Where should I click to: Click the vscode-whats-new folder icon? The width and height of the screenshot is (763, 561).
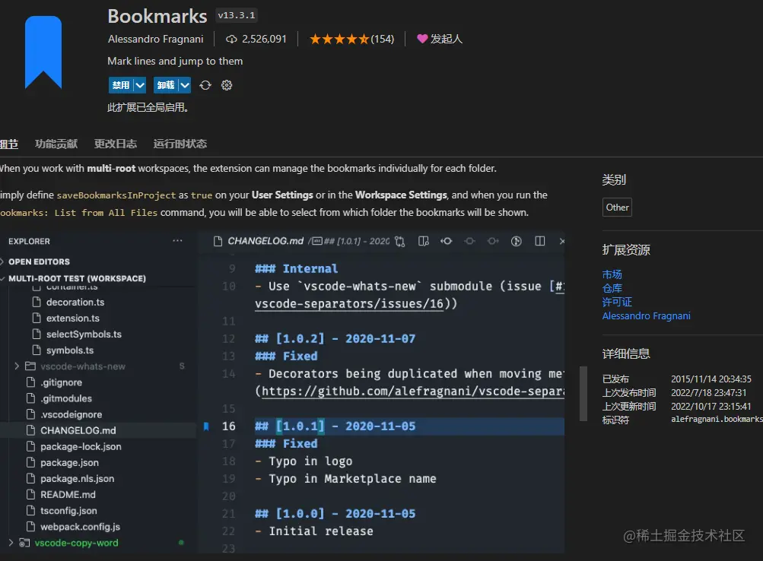coord(30,366)
